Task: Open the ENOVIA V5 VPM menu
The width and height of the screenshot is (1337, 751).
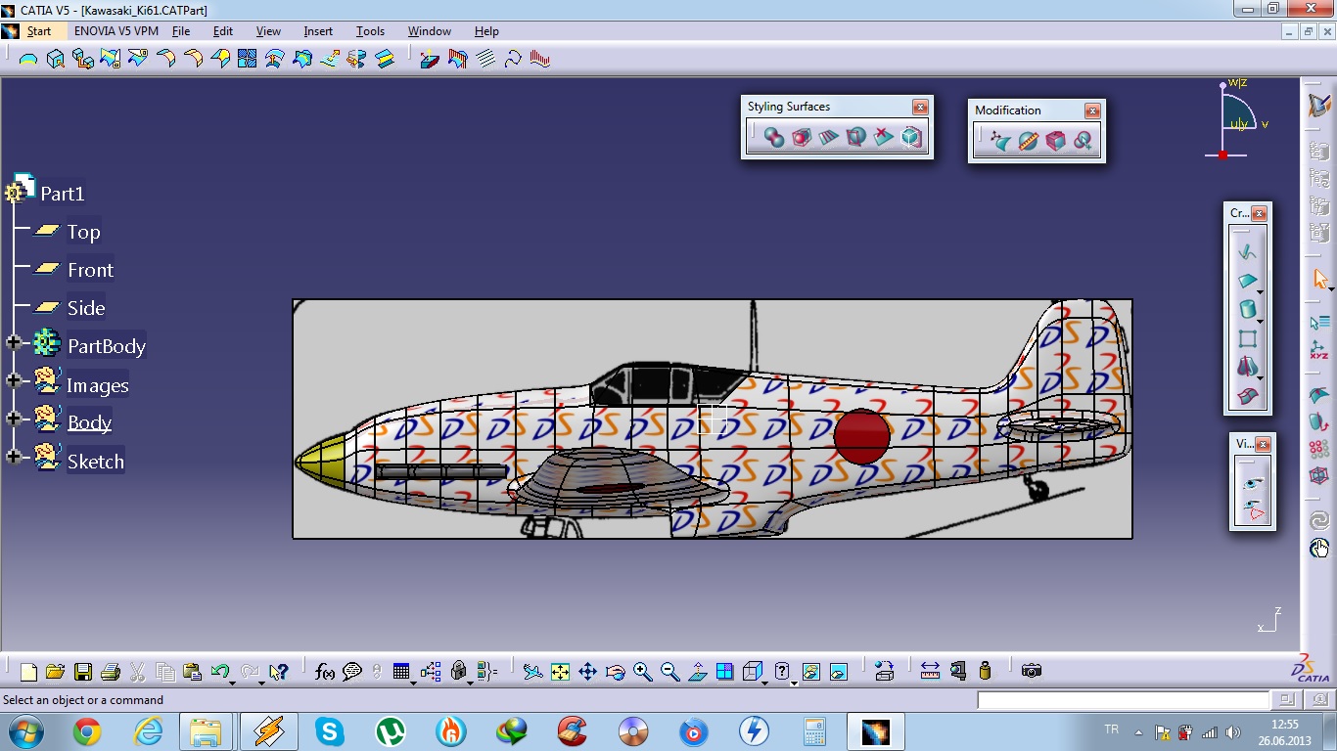Action: click(x=116, y=31)
